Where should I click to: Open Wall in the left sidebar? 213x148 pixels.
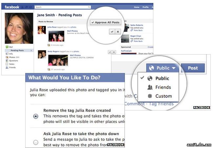pyautogui.click(x=11, y=47)
